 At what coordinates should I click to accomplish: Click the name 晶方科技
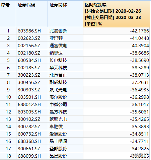click(58, 112)
